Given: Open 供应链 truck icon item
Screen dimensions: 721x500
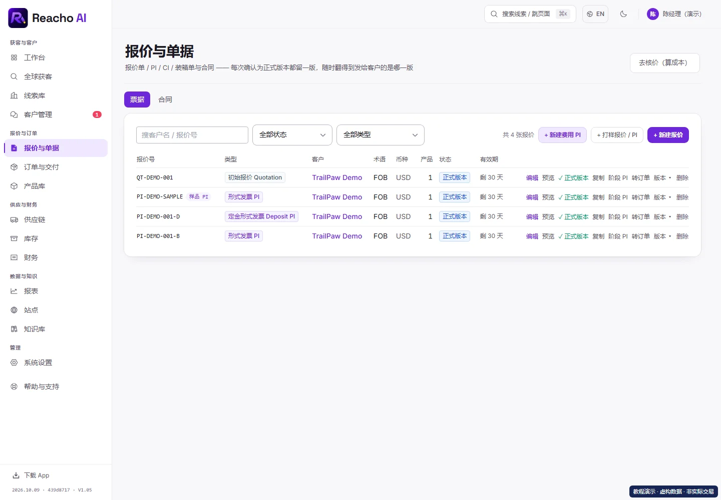Looking at the screenshot, I should pyautogui.click(x=56, y=219).
